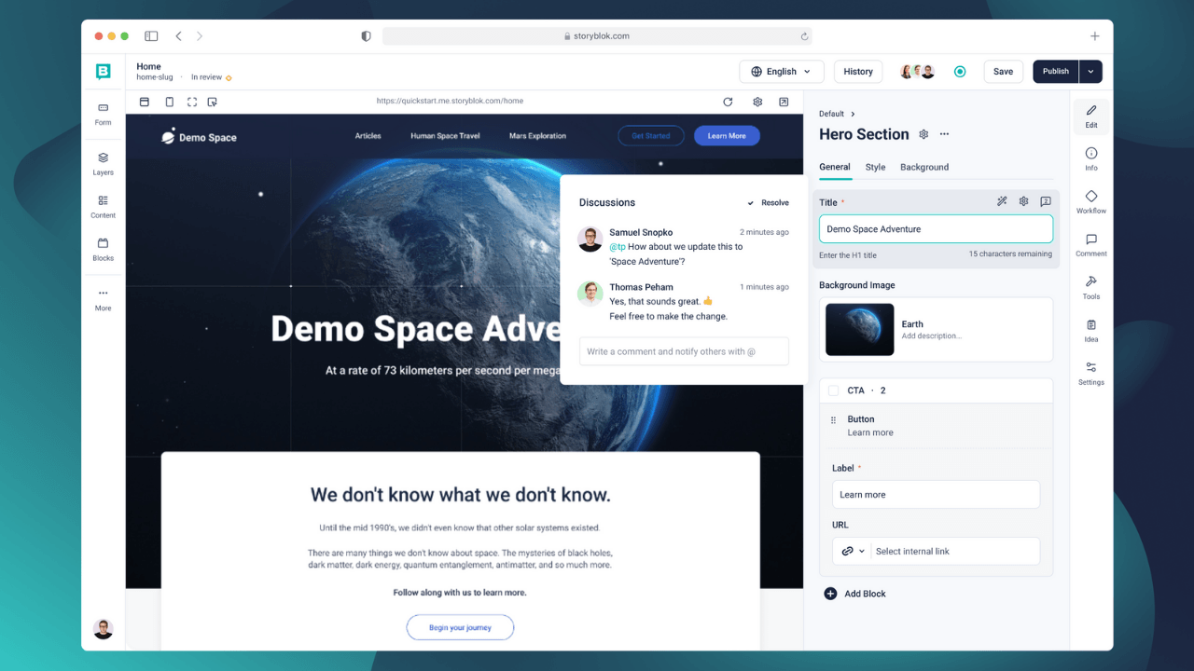Click the AI magic wand icon beside Title
Viewport: 1194px width, 671px height.
(x=1002, y=201)
